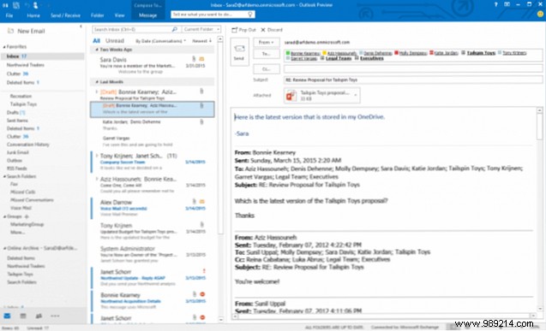Open the People navigation icon
Screen dimensions: 546x331
pyautogui.click(x=39, y=316)
